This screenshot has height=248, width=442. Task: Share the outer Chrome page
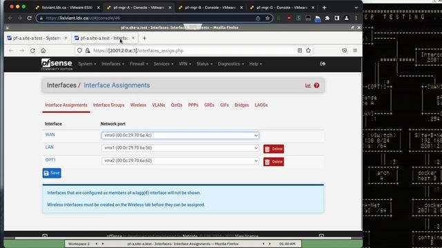tap(258, 19)
